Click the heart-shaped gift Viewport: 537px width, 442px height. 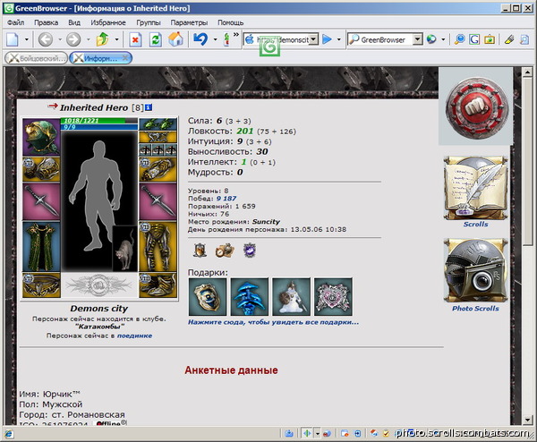click(x=333, y=297)
